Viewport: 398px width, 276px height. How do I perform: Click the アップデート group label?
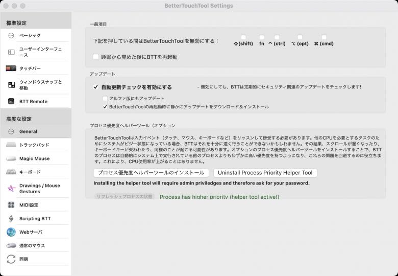point(102,74)
